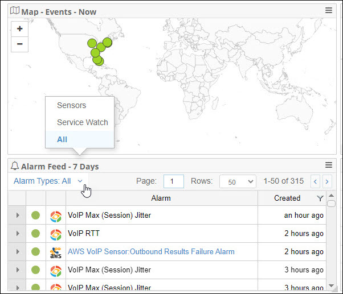Go to previous page of alarms
The image size is (343, 294).
(x=316, y=181)
